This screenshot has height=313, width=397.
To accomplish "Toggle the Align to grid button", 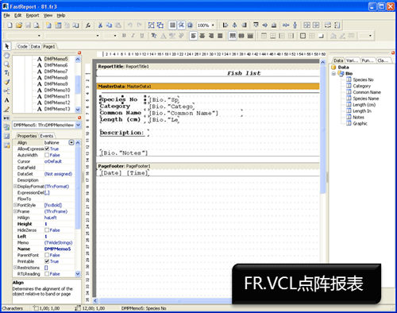I will click(181, 25).
